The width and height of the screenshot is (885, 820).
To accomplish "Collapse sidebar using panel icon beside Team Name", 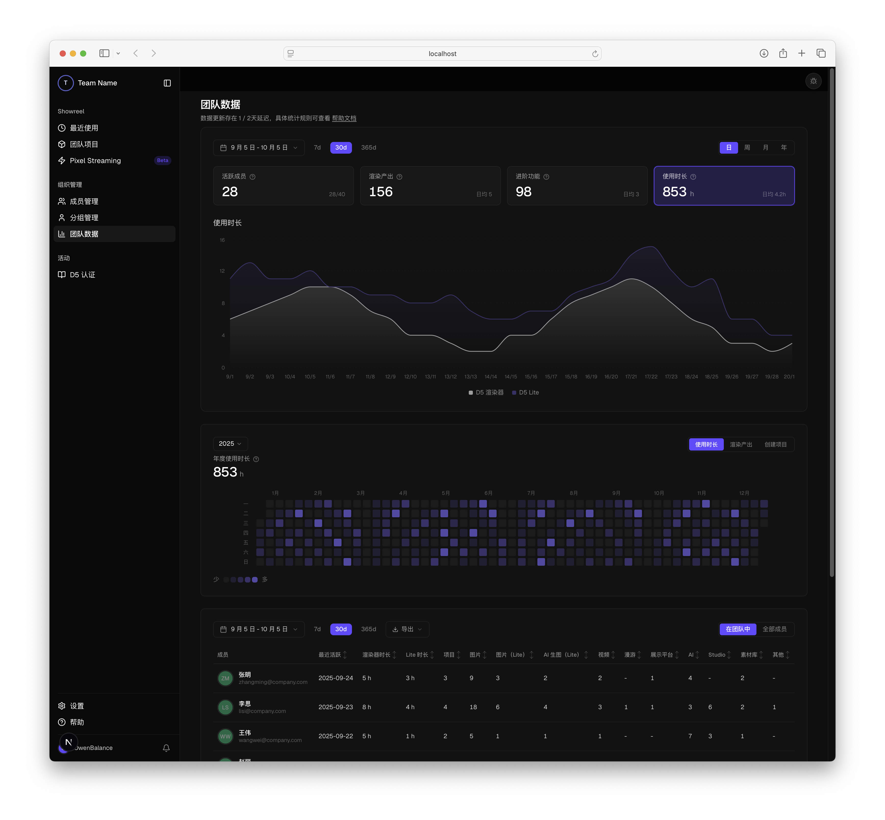I will coord(167,83).
